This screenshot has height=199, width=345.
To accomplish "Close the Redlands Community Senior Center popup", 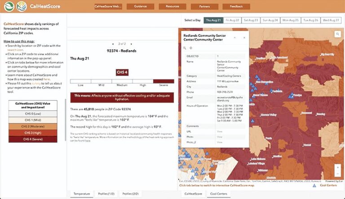I will [244, 38].
